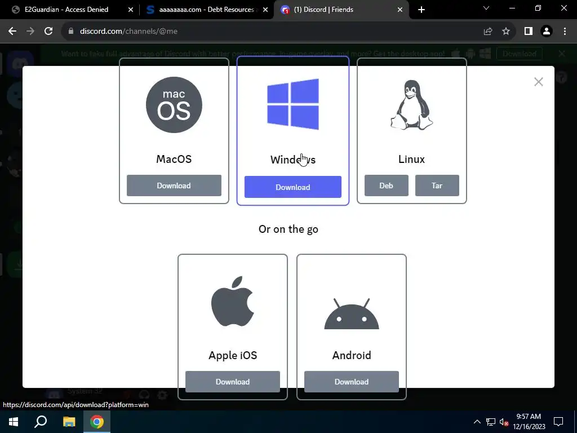Image resolution: width=577 pixels, height=433 pixels.
Task: Click the 'Android' label text
Action: (x=352, y=355)
